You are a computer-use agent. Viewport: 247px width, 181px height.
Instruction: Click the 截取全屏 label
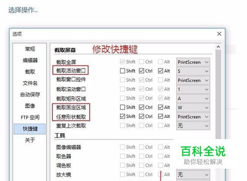pos(66,62)
